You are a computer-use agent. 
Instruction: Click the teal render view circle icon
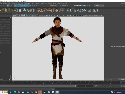coord(83,5)
